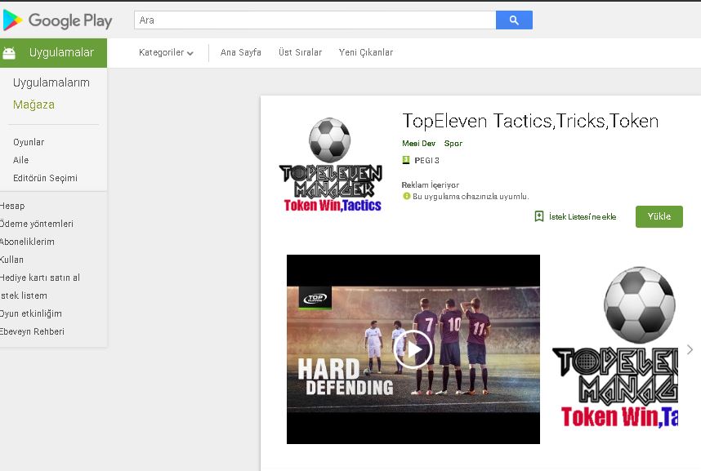Image resolution: width=701 pixels, height=471 pixels.
Task: Open Mesi Dev developer page
Action: coord(418,144)
